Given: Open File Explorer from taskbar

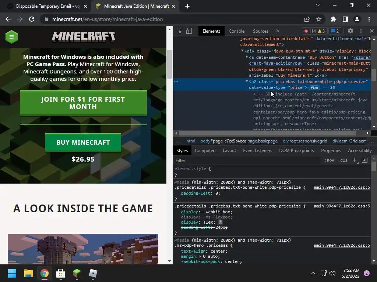Looking at the screenshot, I should pos(28,273).
